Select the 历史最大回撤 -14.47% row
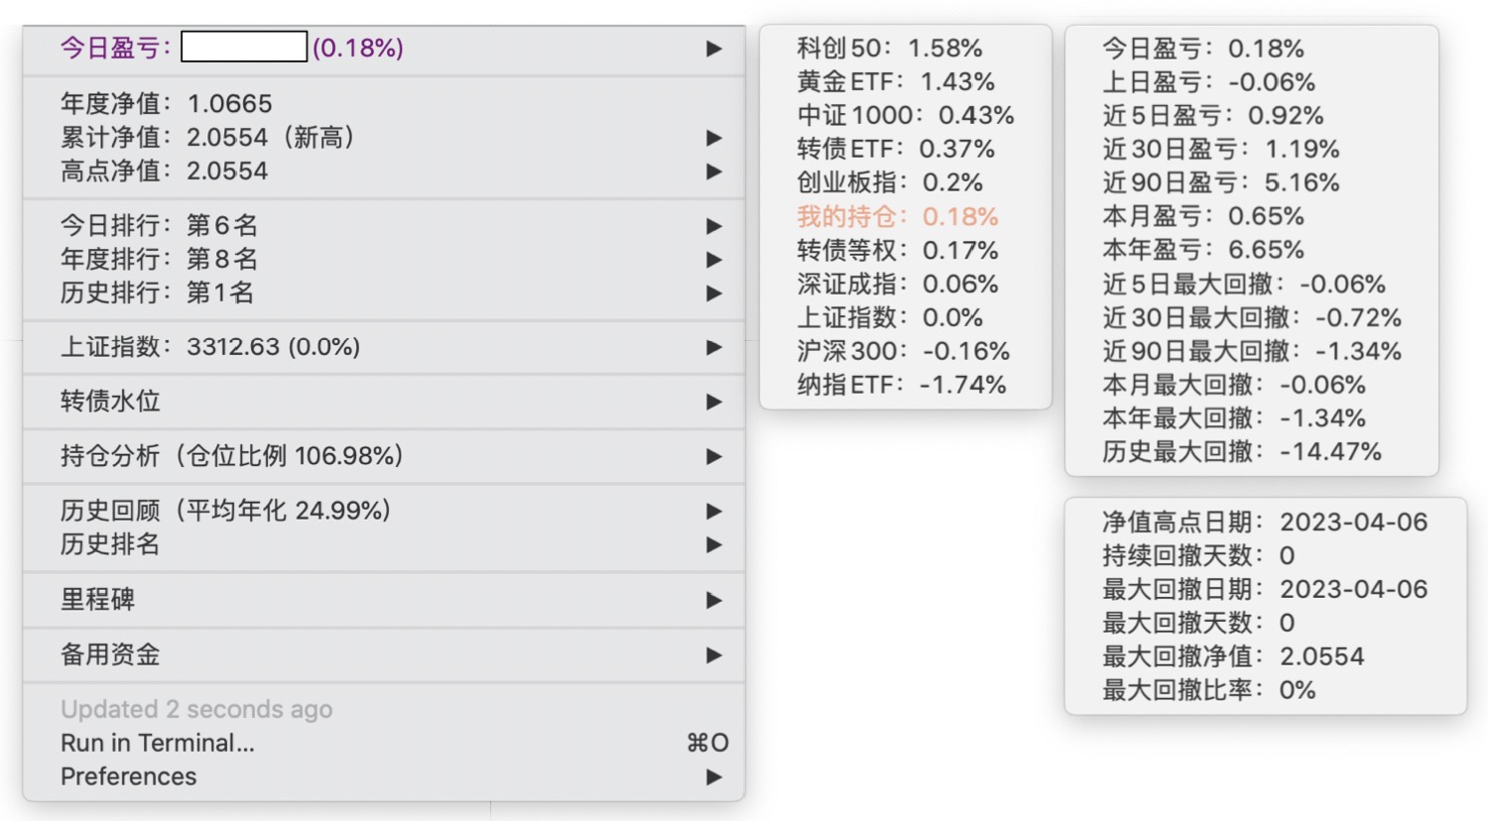1488x821 pixels. 1241,452
